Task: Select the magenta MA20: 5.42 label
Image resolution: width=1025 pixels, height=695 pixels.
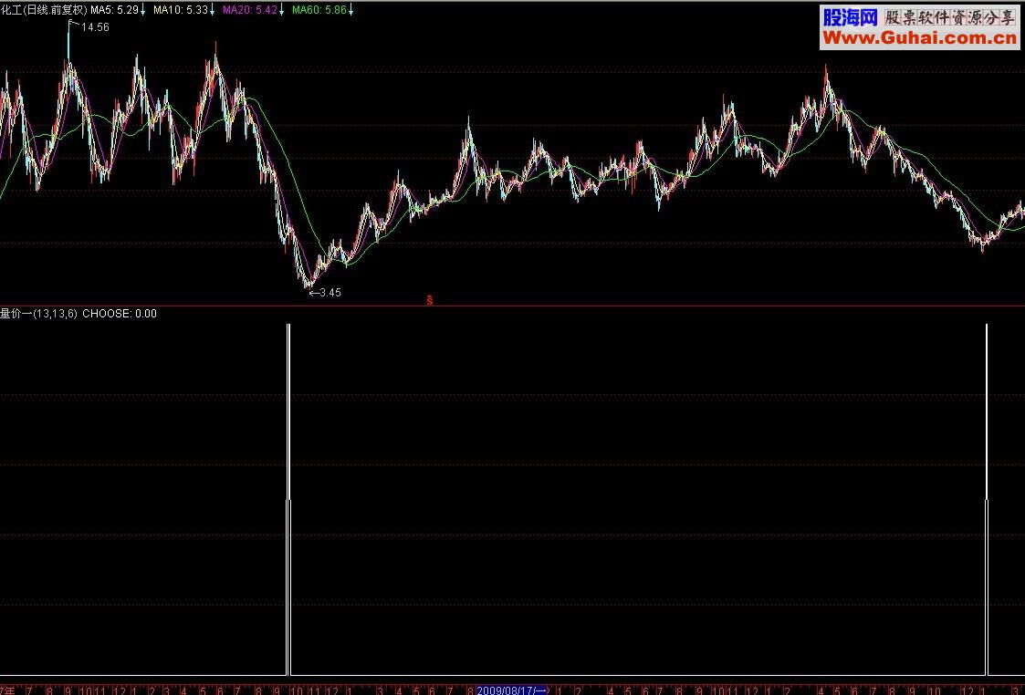Action: [x=254, y=10]
